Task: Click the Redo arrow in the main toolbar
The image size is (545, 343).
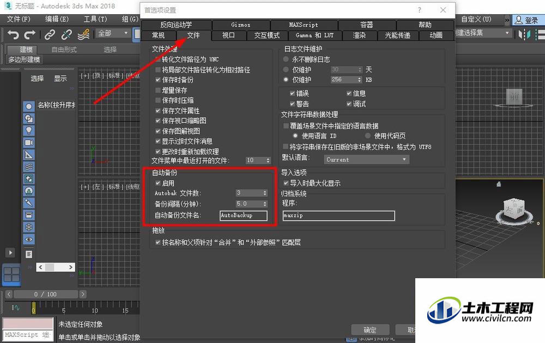Action: [x=30, y=34]
